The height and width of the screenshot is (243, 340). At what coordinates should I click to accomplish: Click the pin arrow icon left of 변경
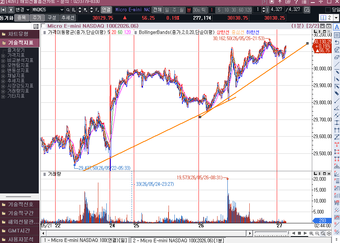(x=3, y=10)
